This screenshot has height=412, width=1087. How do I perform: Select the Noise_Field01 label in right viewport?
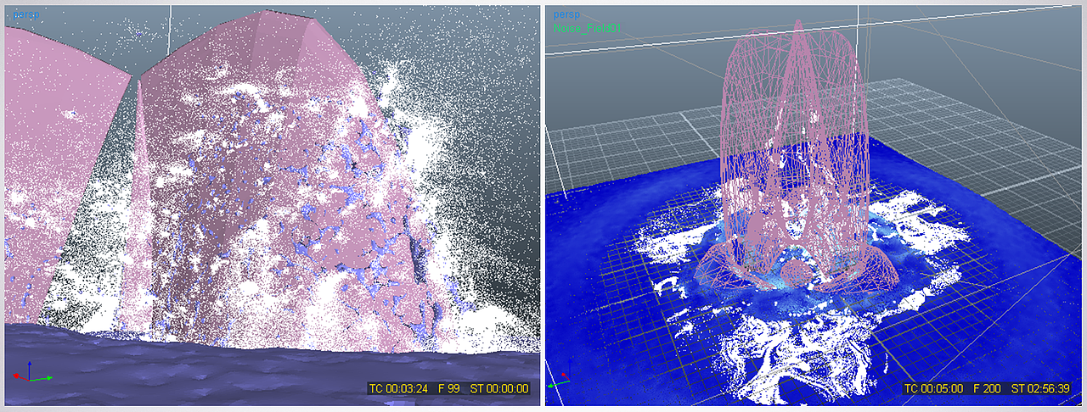tap(587, 28)
